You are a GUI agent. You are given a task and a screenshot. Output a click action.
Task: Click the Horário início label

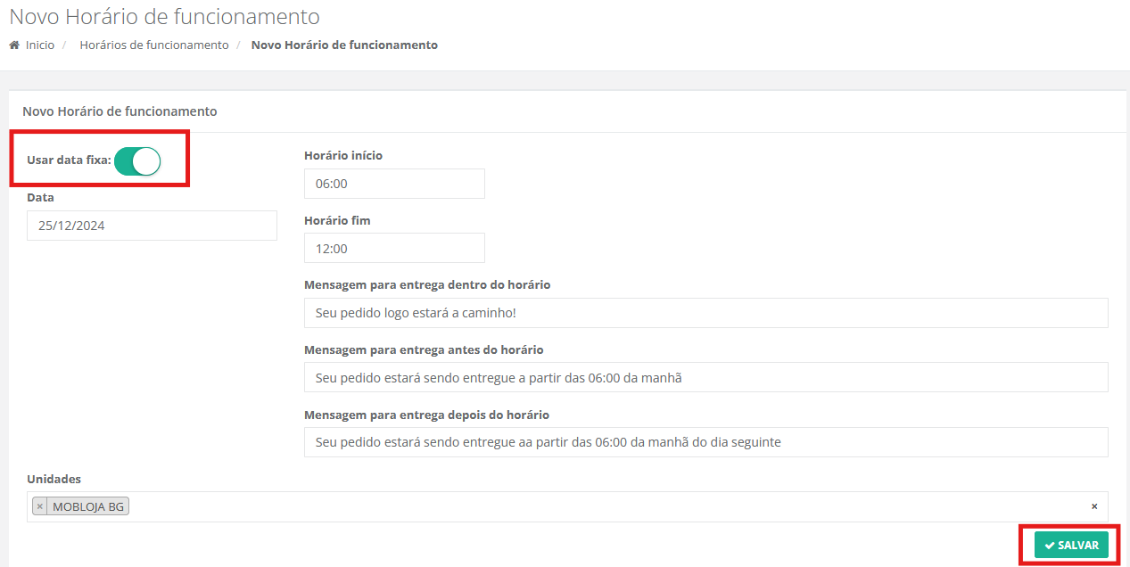(343, 156)
